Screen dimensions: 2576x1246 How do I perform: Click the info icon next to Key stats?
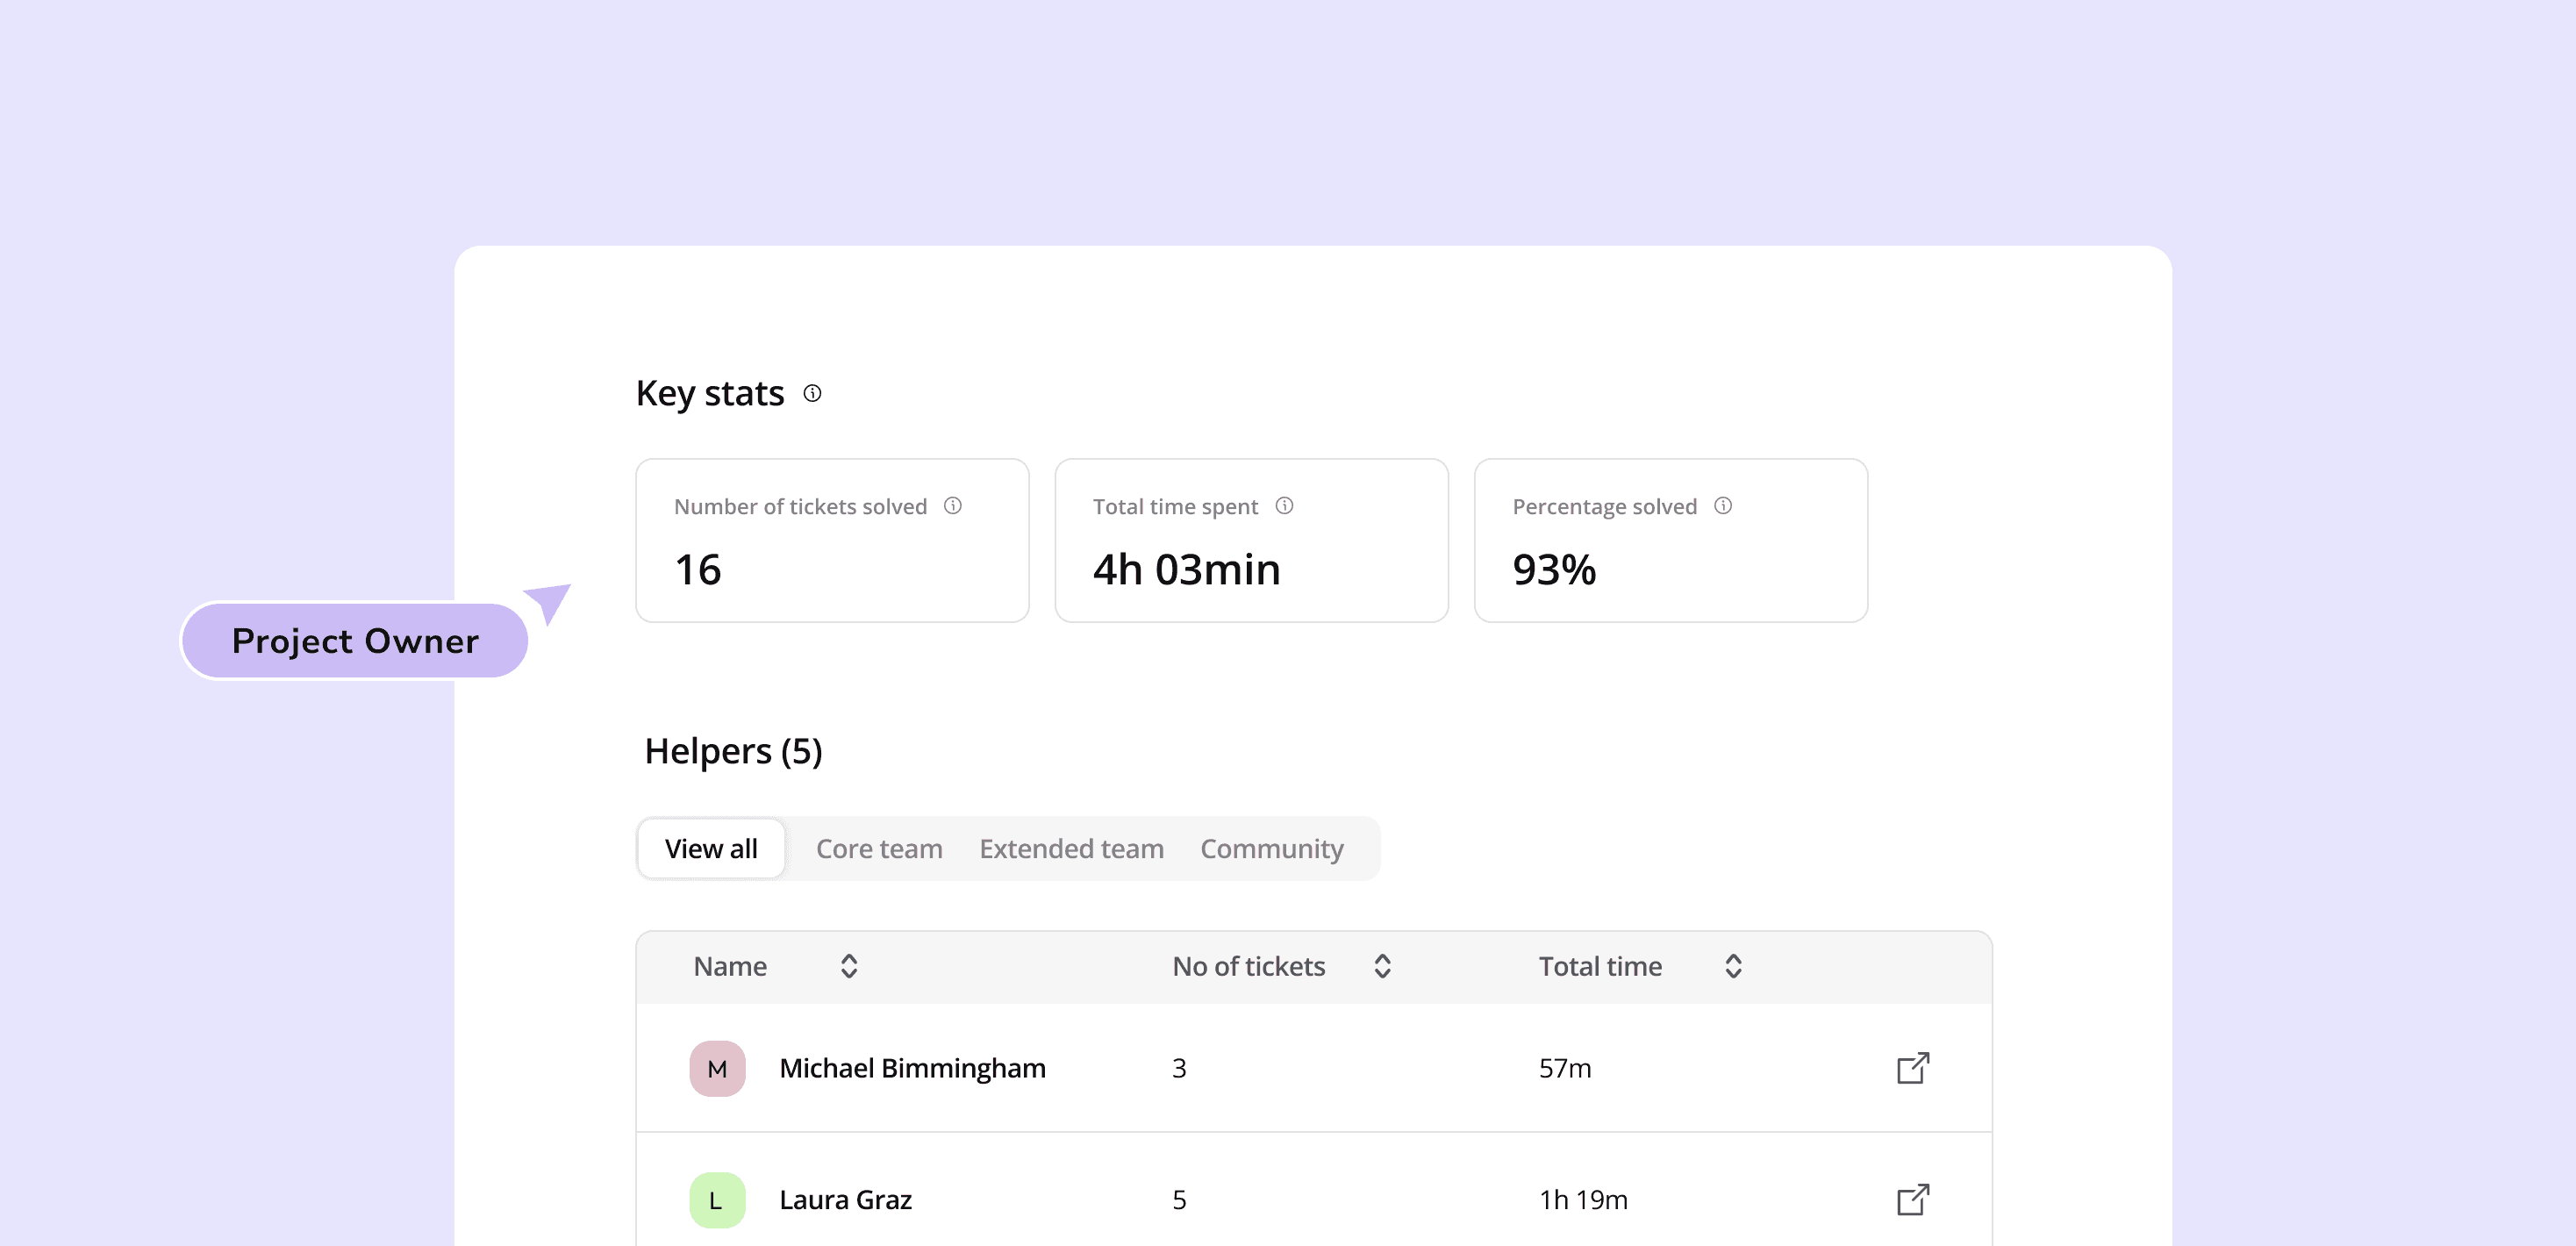coord(812,393)
